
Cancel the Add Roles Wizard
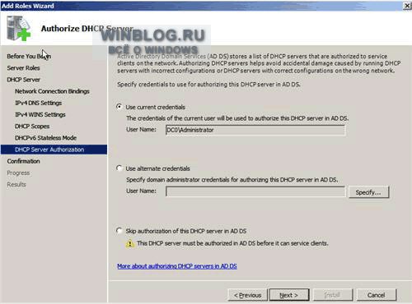tap(377, 295)
